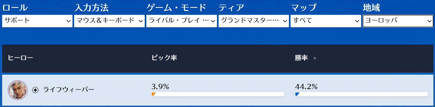
Task: Click the chevron arrow in 地域 dropdown
Action: (429, 21)
